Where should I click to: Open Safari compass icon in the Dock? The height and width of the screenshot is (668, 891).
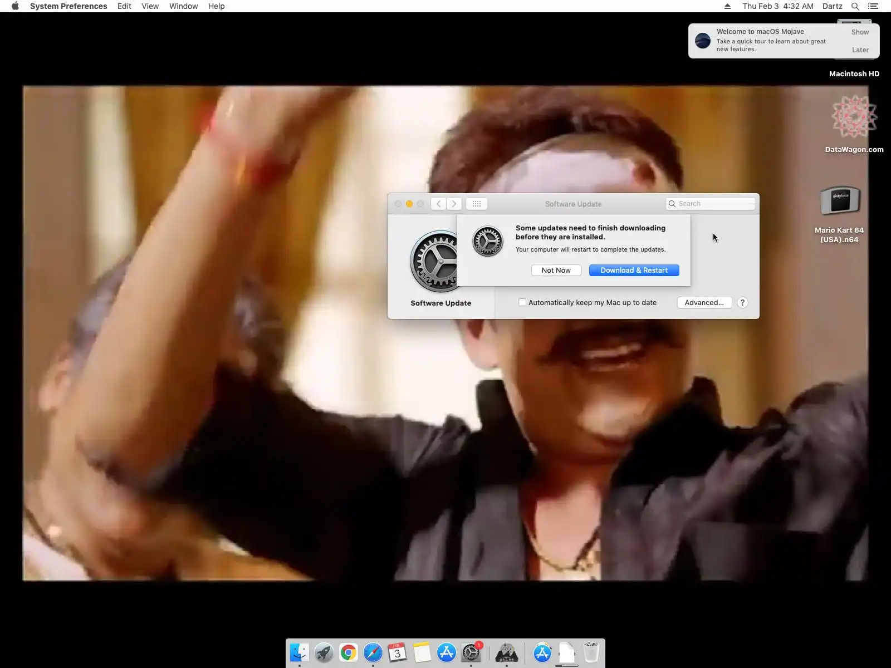tap(373, 652)
